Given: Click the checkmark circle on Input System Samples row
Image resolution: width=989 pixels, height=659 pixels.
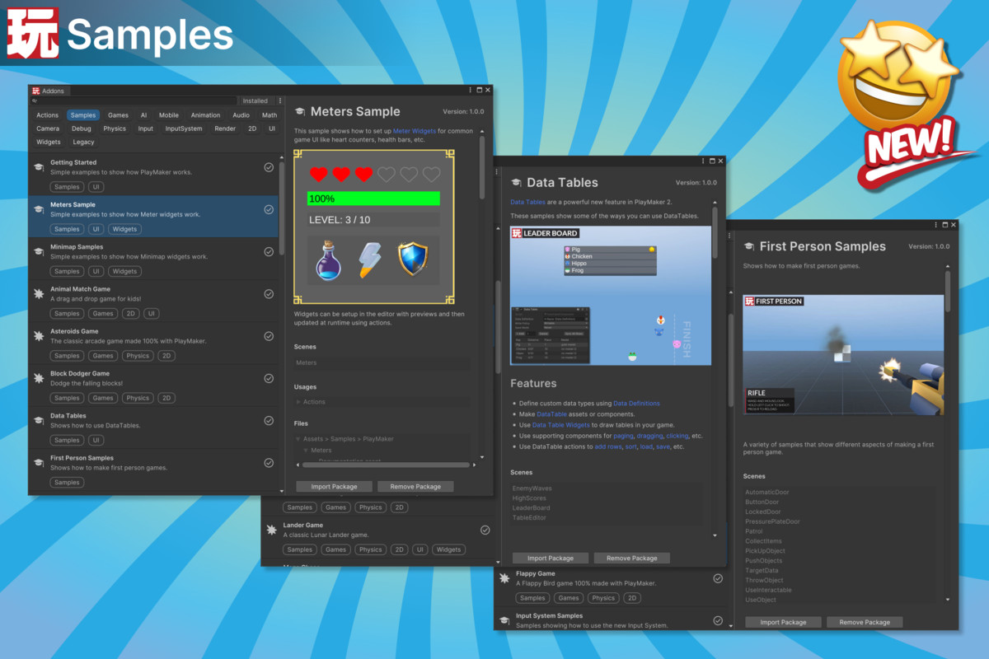Looking at the screenshot, I should (718, 620).
